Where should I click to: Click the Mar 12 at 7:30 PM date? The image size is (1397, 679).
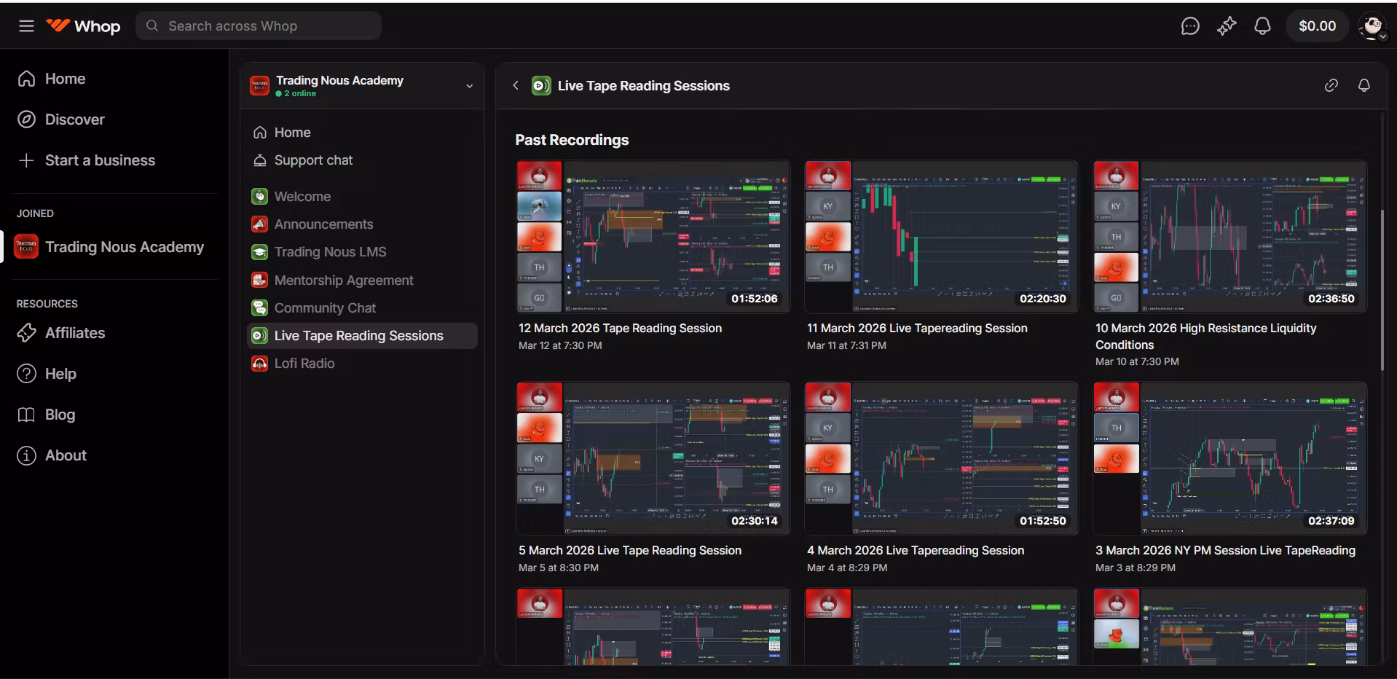point(560,346)
